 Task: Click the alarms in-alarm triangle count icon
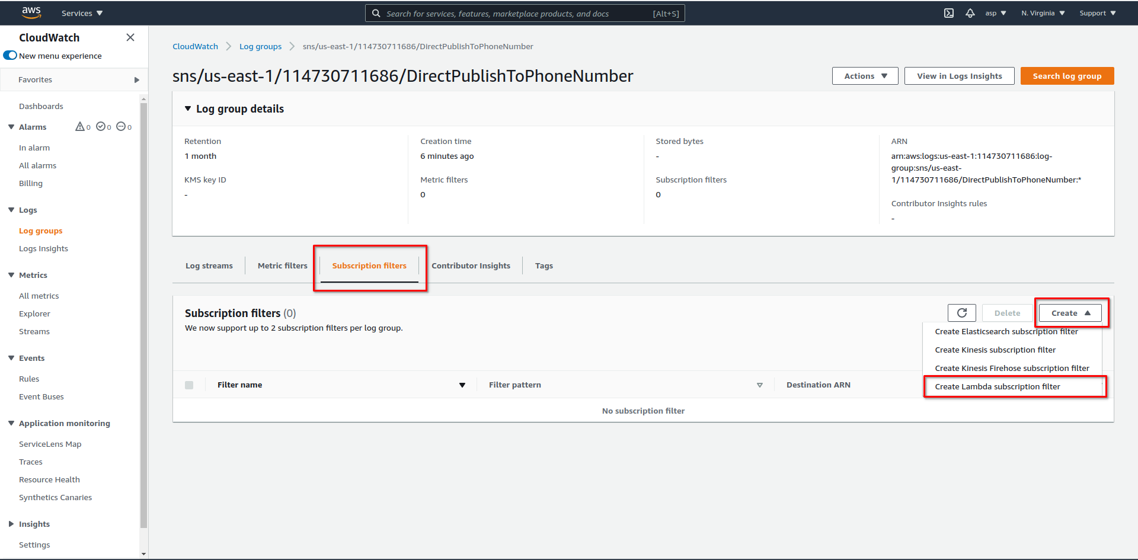coord(80,127)
